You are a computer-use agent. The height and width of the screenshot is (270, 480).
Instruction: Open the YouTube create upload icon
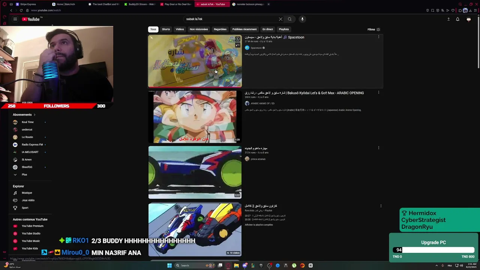pos(448,19)
